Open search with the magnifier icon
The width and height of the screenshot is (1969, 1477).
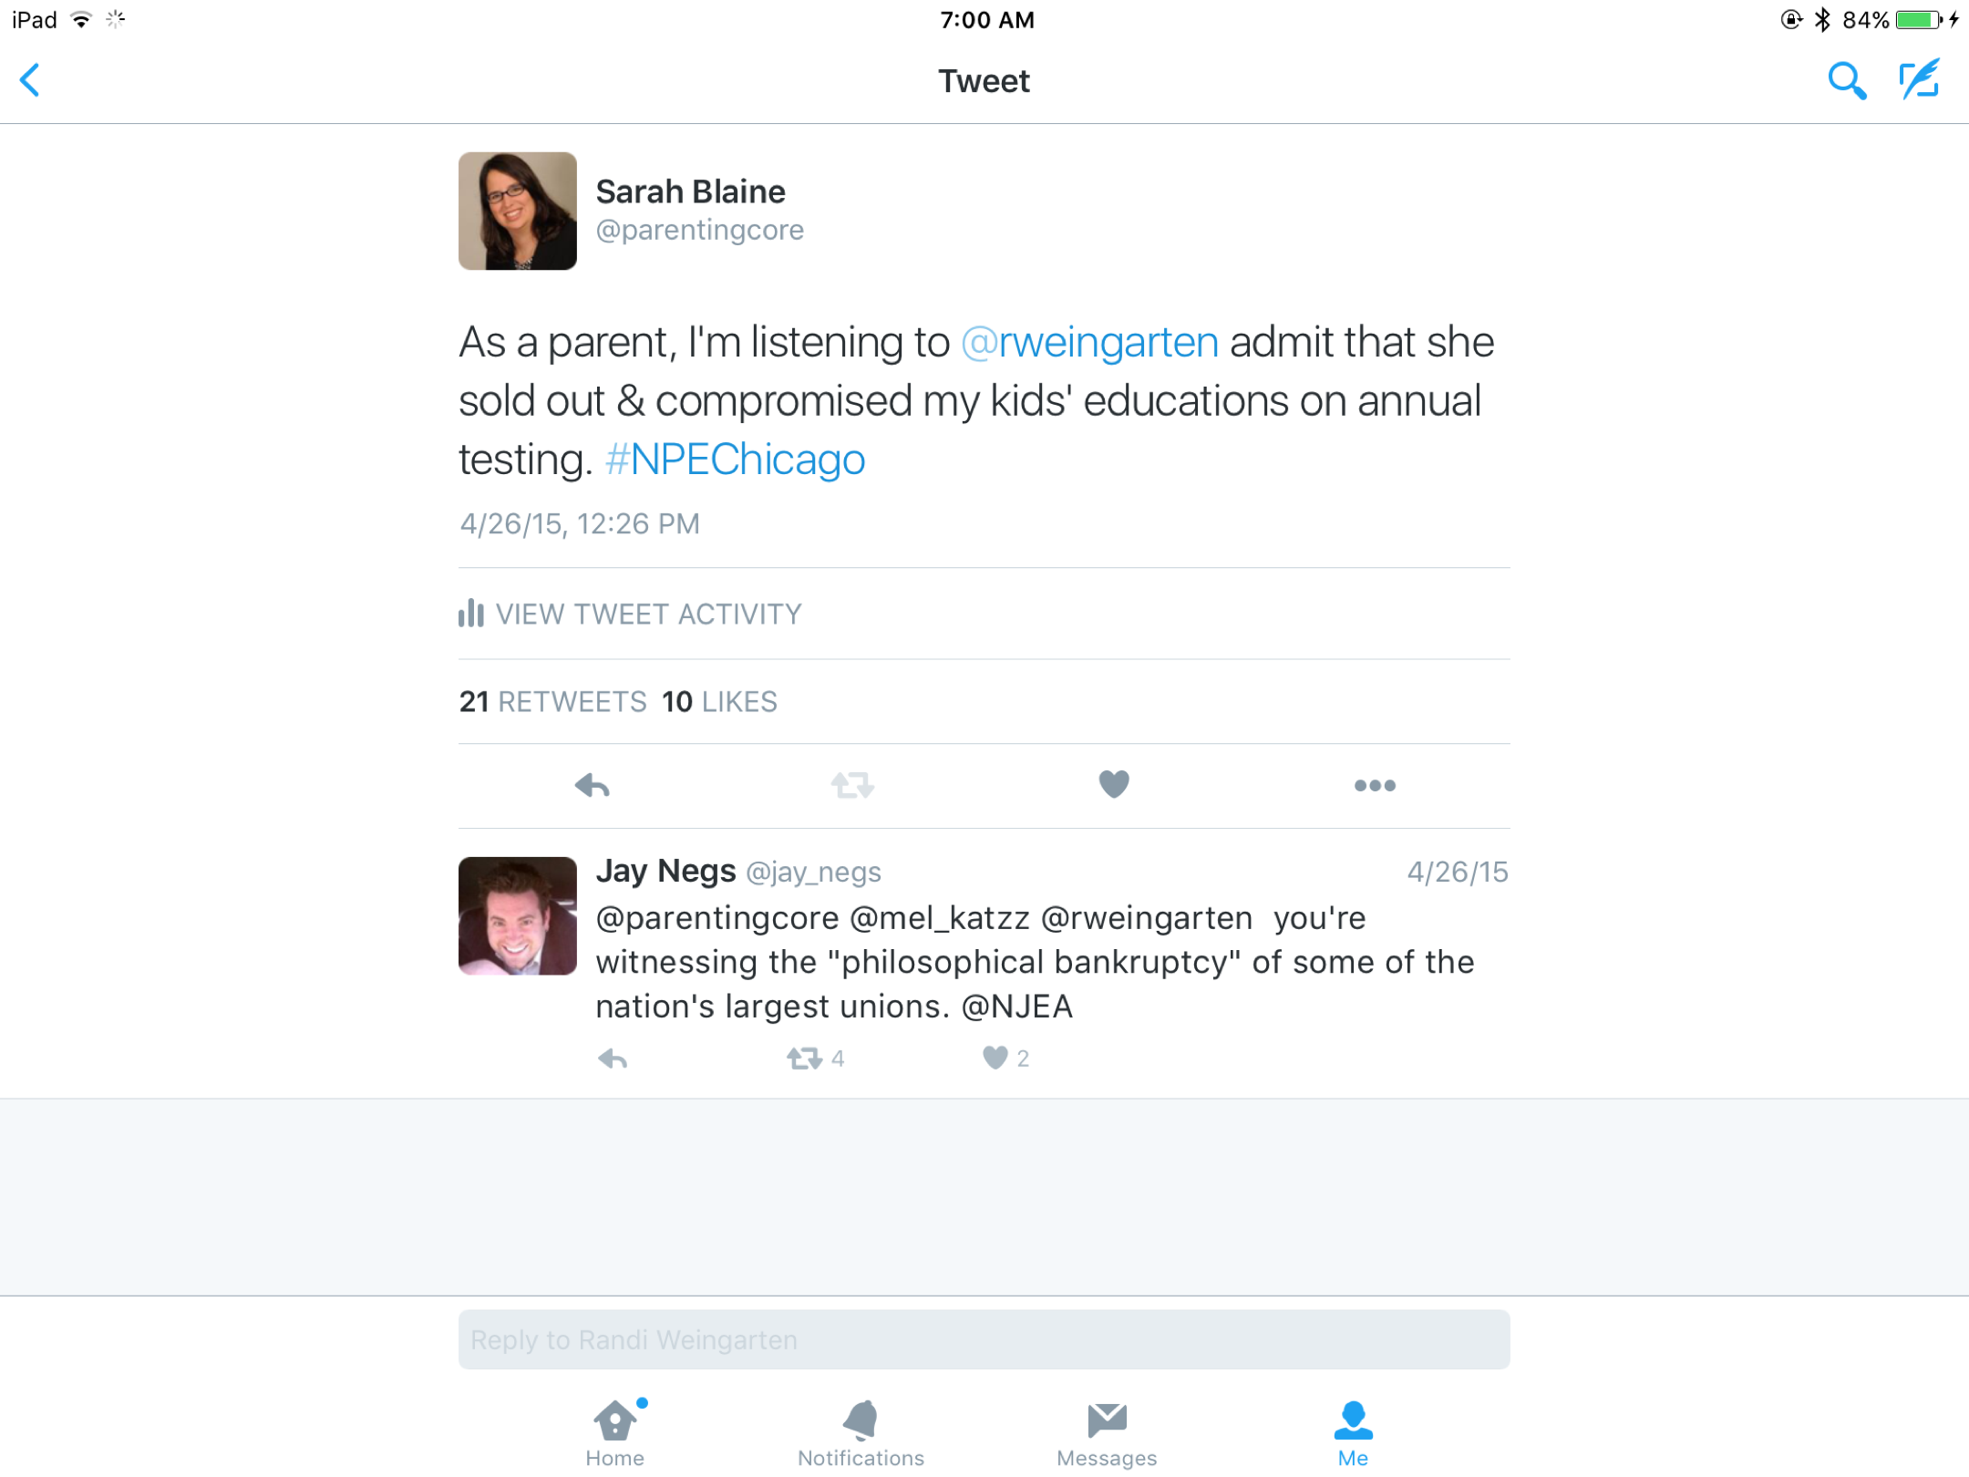click(1846, 81)
